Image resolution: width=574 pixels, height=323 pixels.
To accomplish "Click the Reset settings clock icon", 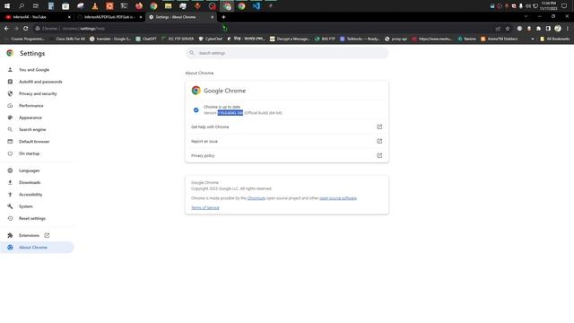I will (x=10, y=218).
